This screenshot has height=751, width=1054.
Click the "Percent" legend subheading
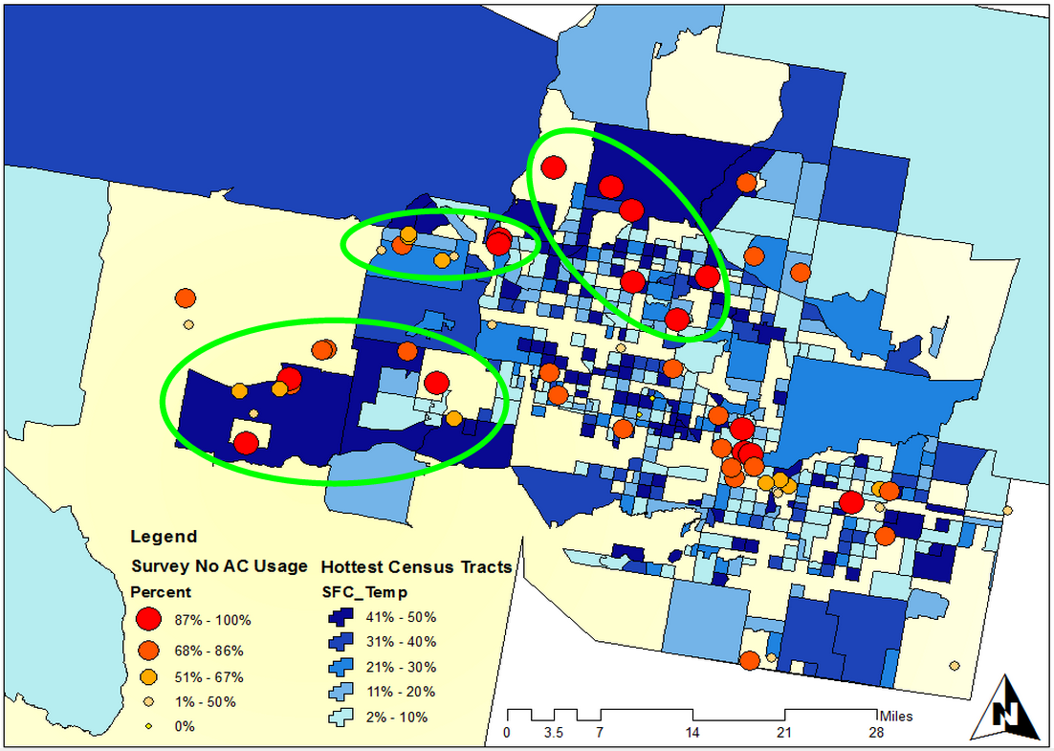[161, 592]
